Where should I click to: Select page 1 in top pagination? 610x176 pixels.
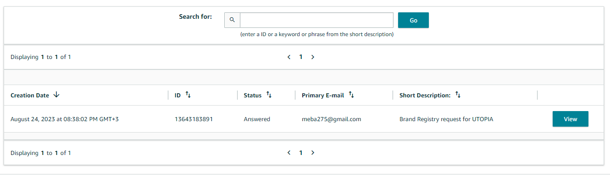coord(301,57)
